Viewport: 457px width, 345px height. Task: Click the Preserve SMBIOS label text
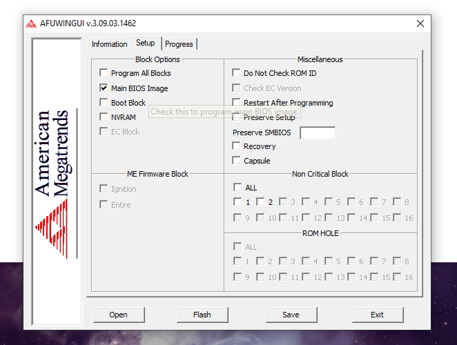point(262,132)
